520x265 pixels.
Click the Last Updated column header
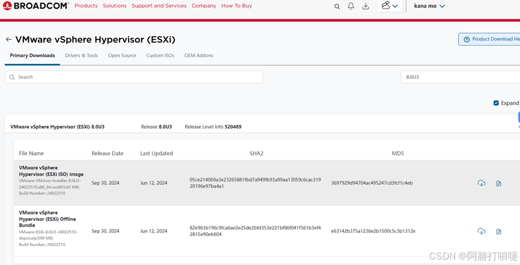click(156, 153)
